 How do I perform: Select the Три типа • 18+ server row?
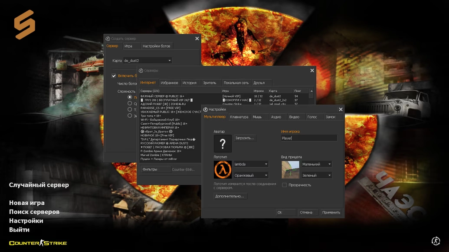(170, 116)
